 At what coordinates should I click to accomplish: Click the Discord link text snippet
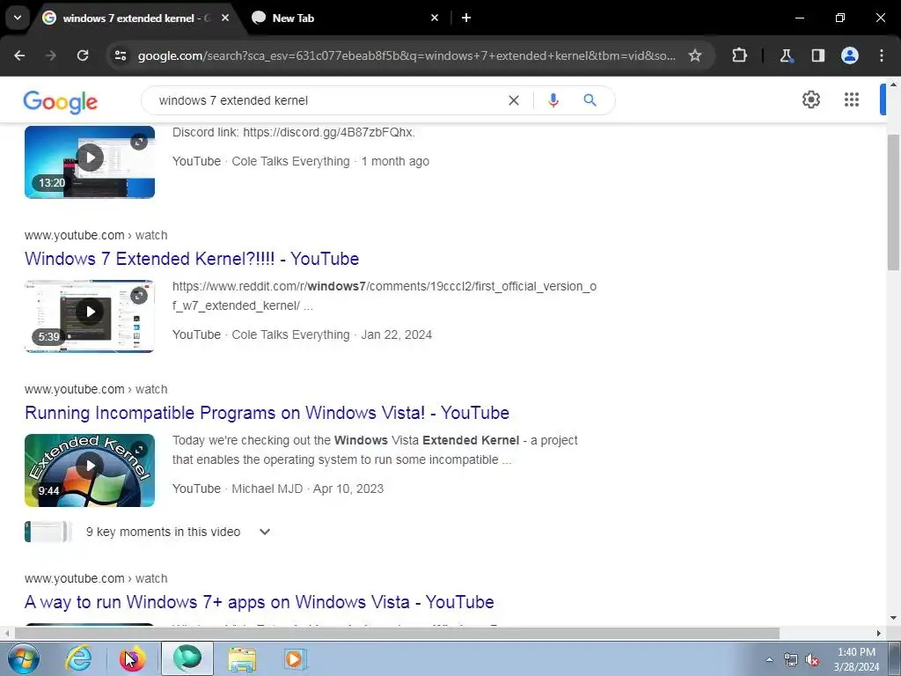[x=294, y=132]
